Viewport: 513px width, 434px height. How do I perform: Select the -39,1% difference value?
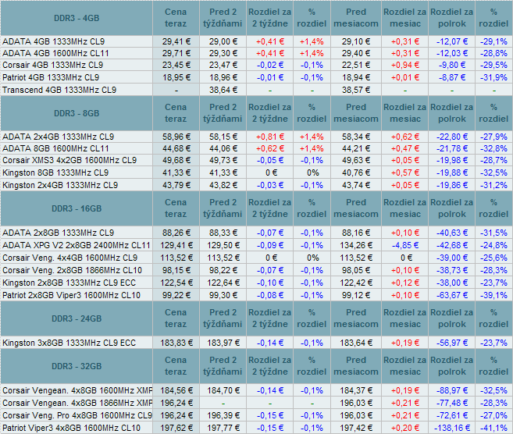click(x=493, y=295)
